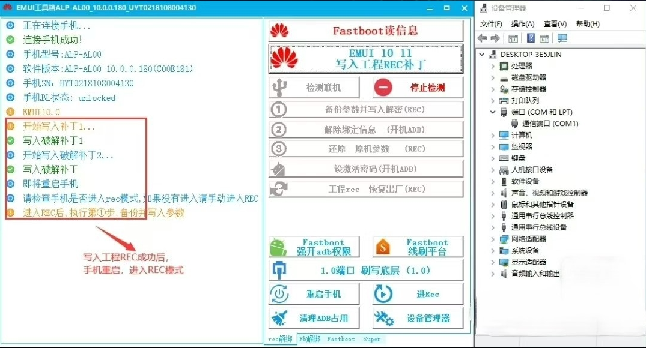Image resolution: width=646 pixels, height=348 pixels.
Task: Click log line 手机BL状态: unlocked
Action: [69, 98]
